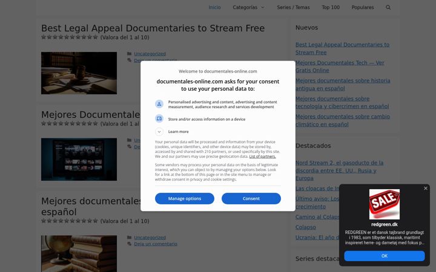436x272 pixels.
Task: Open sidebar link Best Legal Appeal Documentaries
Action: click(342, 48)
